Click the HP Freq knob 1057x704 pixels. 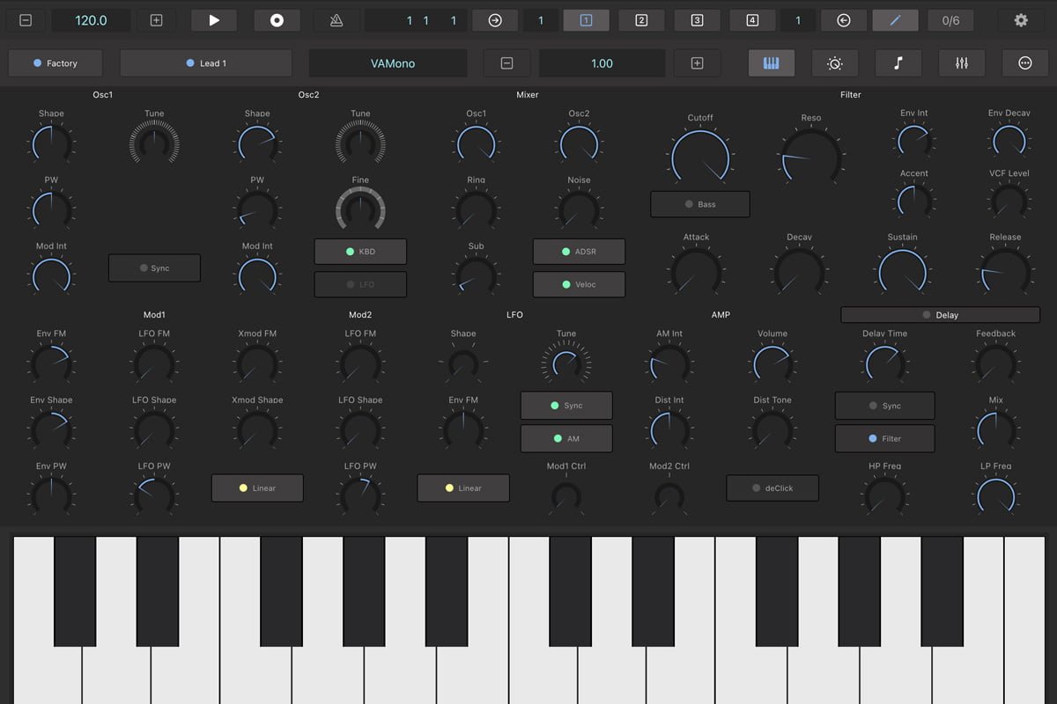[884, 495]
